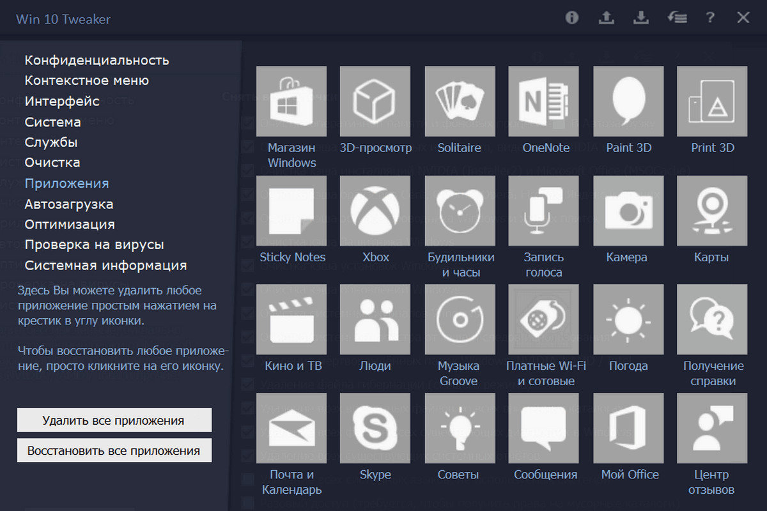Screen dimensions: 767x511
Task: Click the Solitaire cards icon
Action: (460, 102)
